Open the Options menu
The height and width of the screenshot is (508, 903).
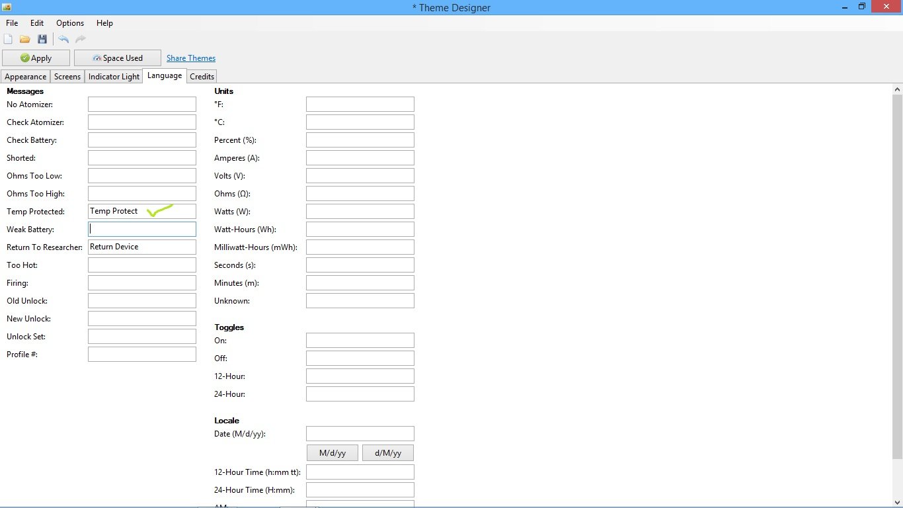[70, 23]
